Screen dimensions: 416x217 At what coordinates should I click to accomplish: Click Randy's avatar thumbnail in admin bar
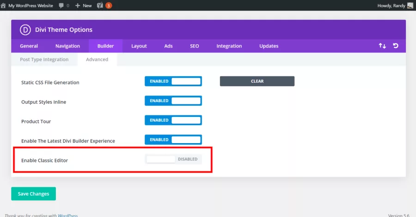pos(410,6)
